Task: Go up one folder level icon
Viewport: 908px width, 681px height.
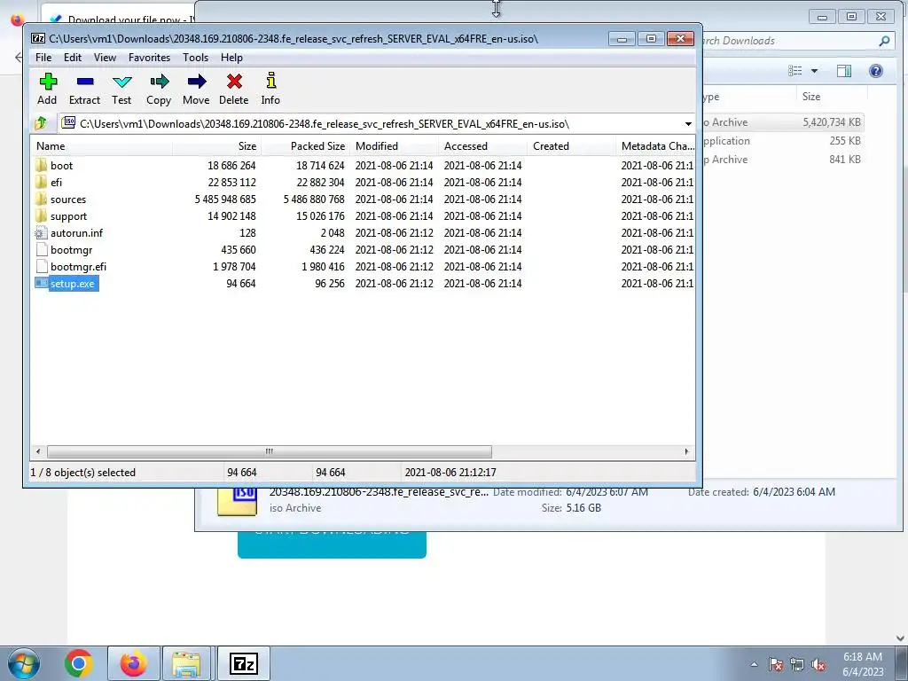Action: [x=41, y=123]
